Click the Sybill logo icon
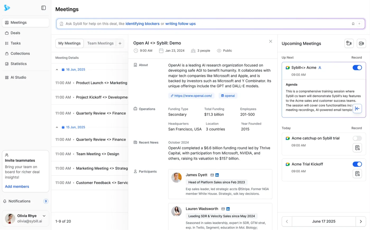 (x=7, y=8)
